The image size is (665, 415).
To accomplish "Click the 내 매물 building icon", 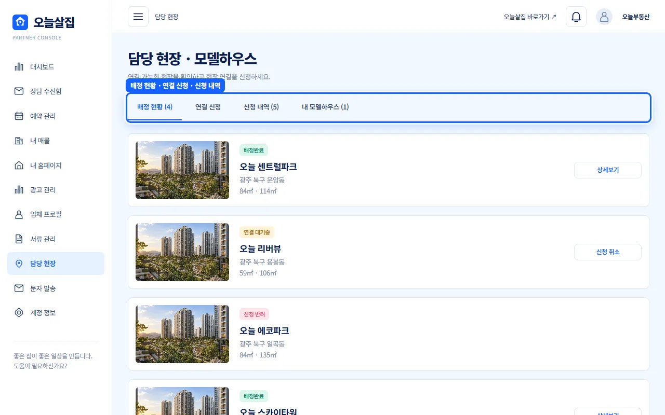I will click(19, 141).
